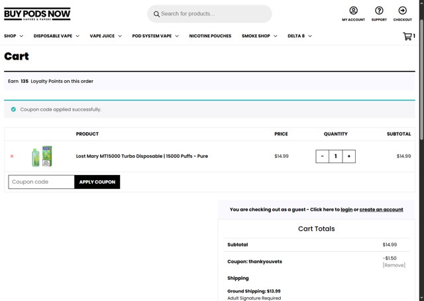Open Nicotine Pouches menu item

click(210, 36)
